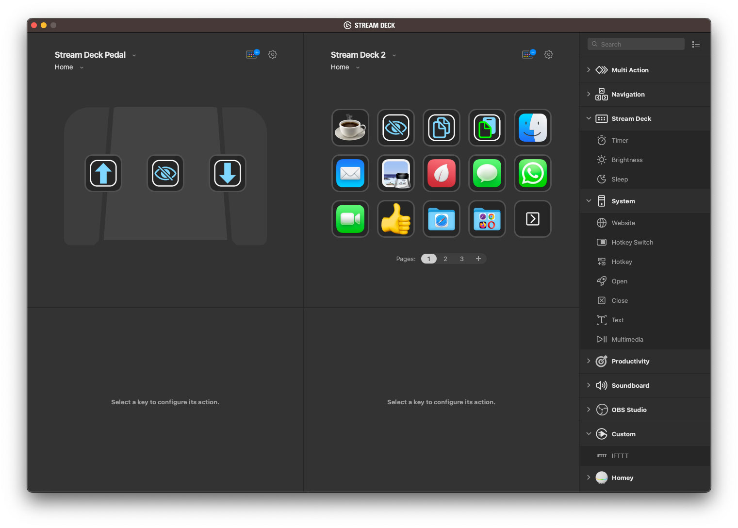The height and width of the screenshot is (528, 738).
Task: Select the green Messages bubble key
Action: (x=487, y=173)
